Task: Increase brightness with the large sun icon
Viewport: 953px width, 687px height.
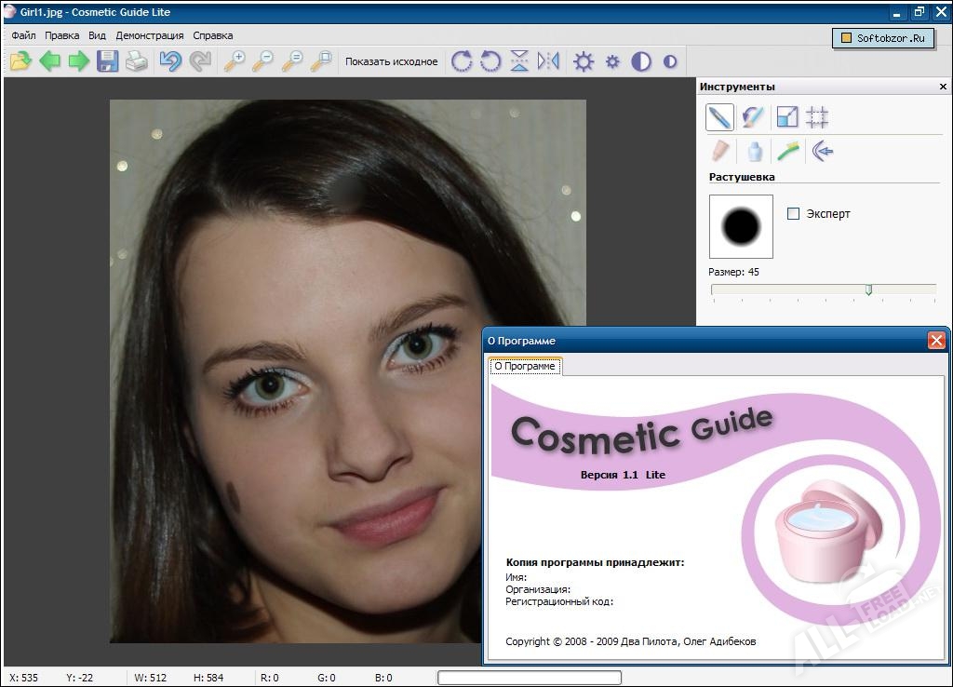Action: point(584,61)
